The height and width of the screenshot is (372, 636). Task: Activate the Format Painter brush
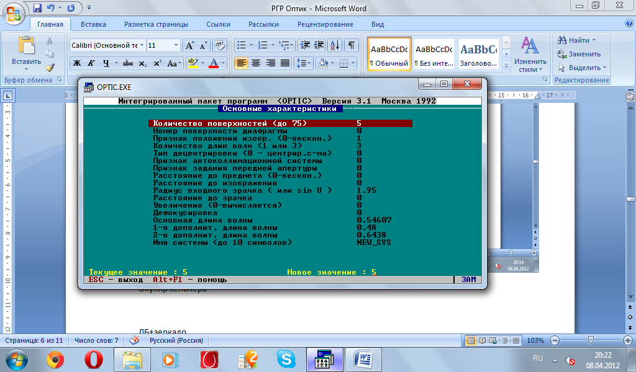coord(50,67)
